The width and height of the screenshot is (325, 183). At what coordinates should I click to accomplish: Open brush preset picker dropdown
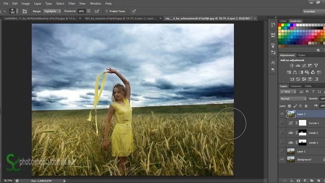pos(17,11)
